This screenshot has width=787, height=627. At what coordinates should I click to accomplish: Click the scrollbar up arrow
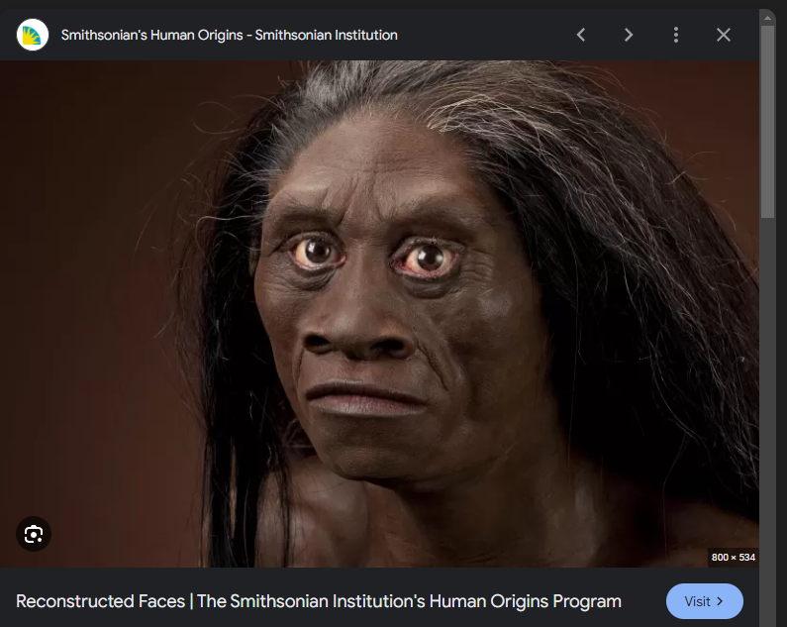[767, 18]
